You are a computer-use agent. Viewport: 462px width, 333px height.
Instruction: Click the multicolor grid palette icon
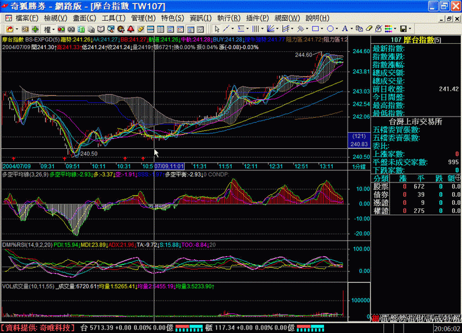pos(389,28)
